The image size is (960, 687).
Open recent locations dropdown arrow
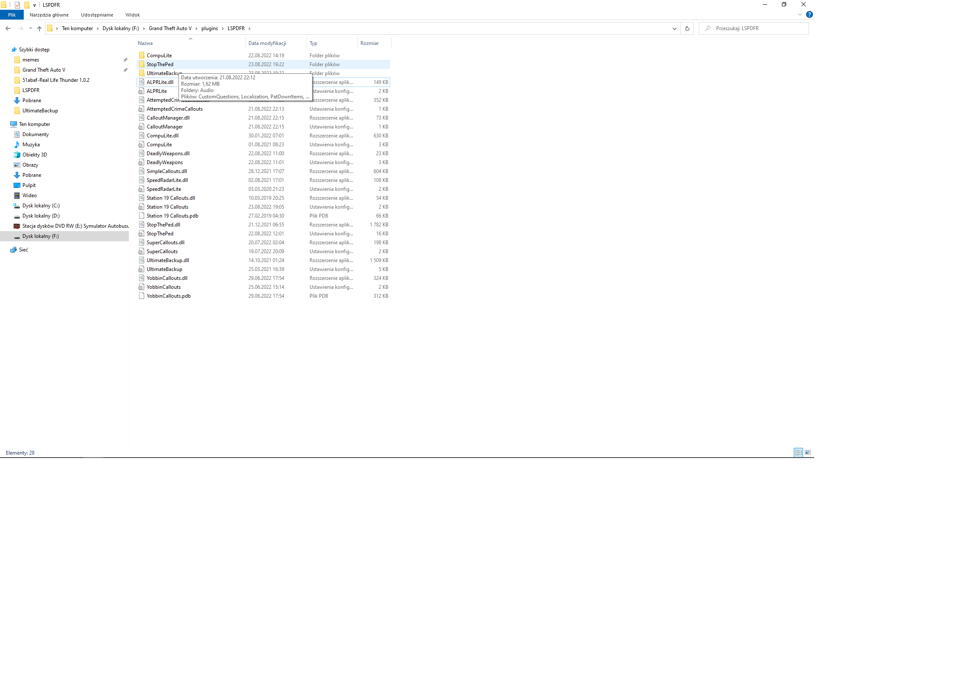(31, 28)
